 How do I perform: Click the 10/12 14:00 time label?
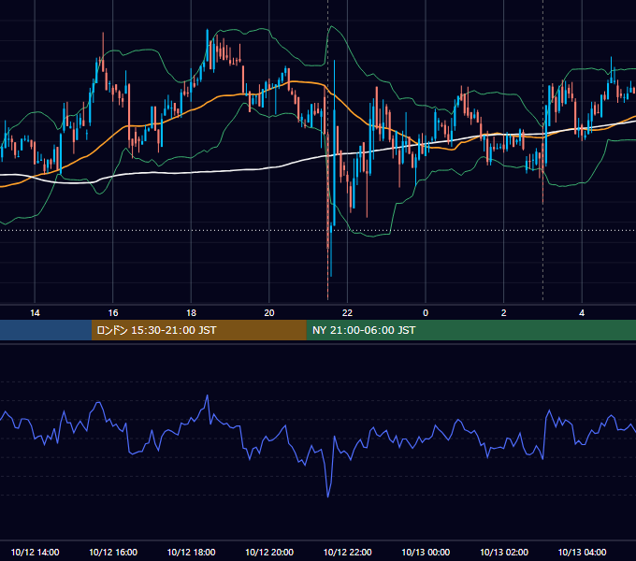35,552
